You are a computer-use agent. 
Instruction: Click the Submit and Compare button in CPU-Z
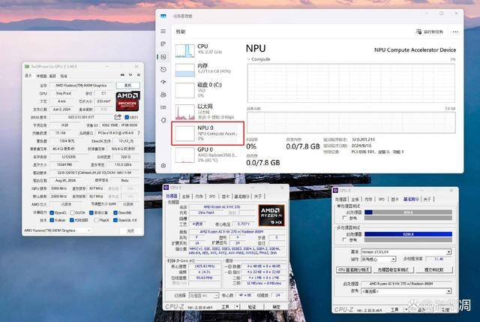434,270
